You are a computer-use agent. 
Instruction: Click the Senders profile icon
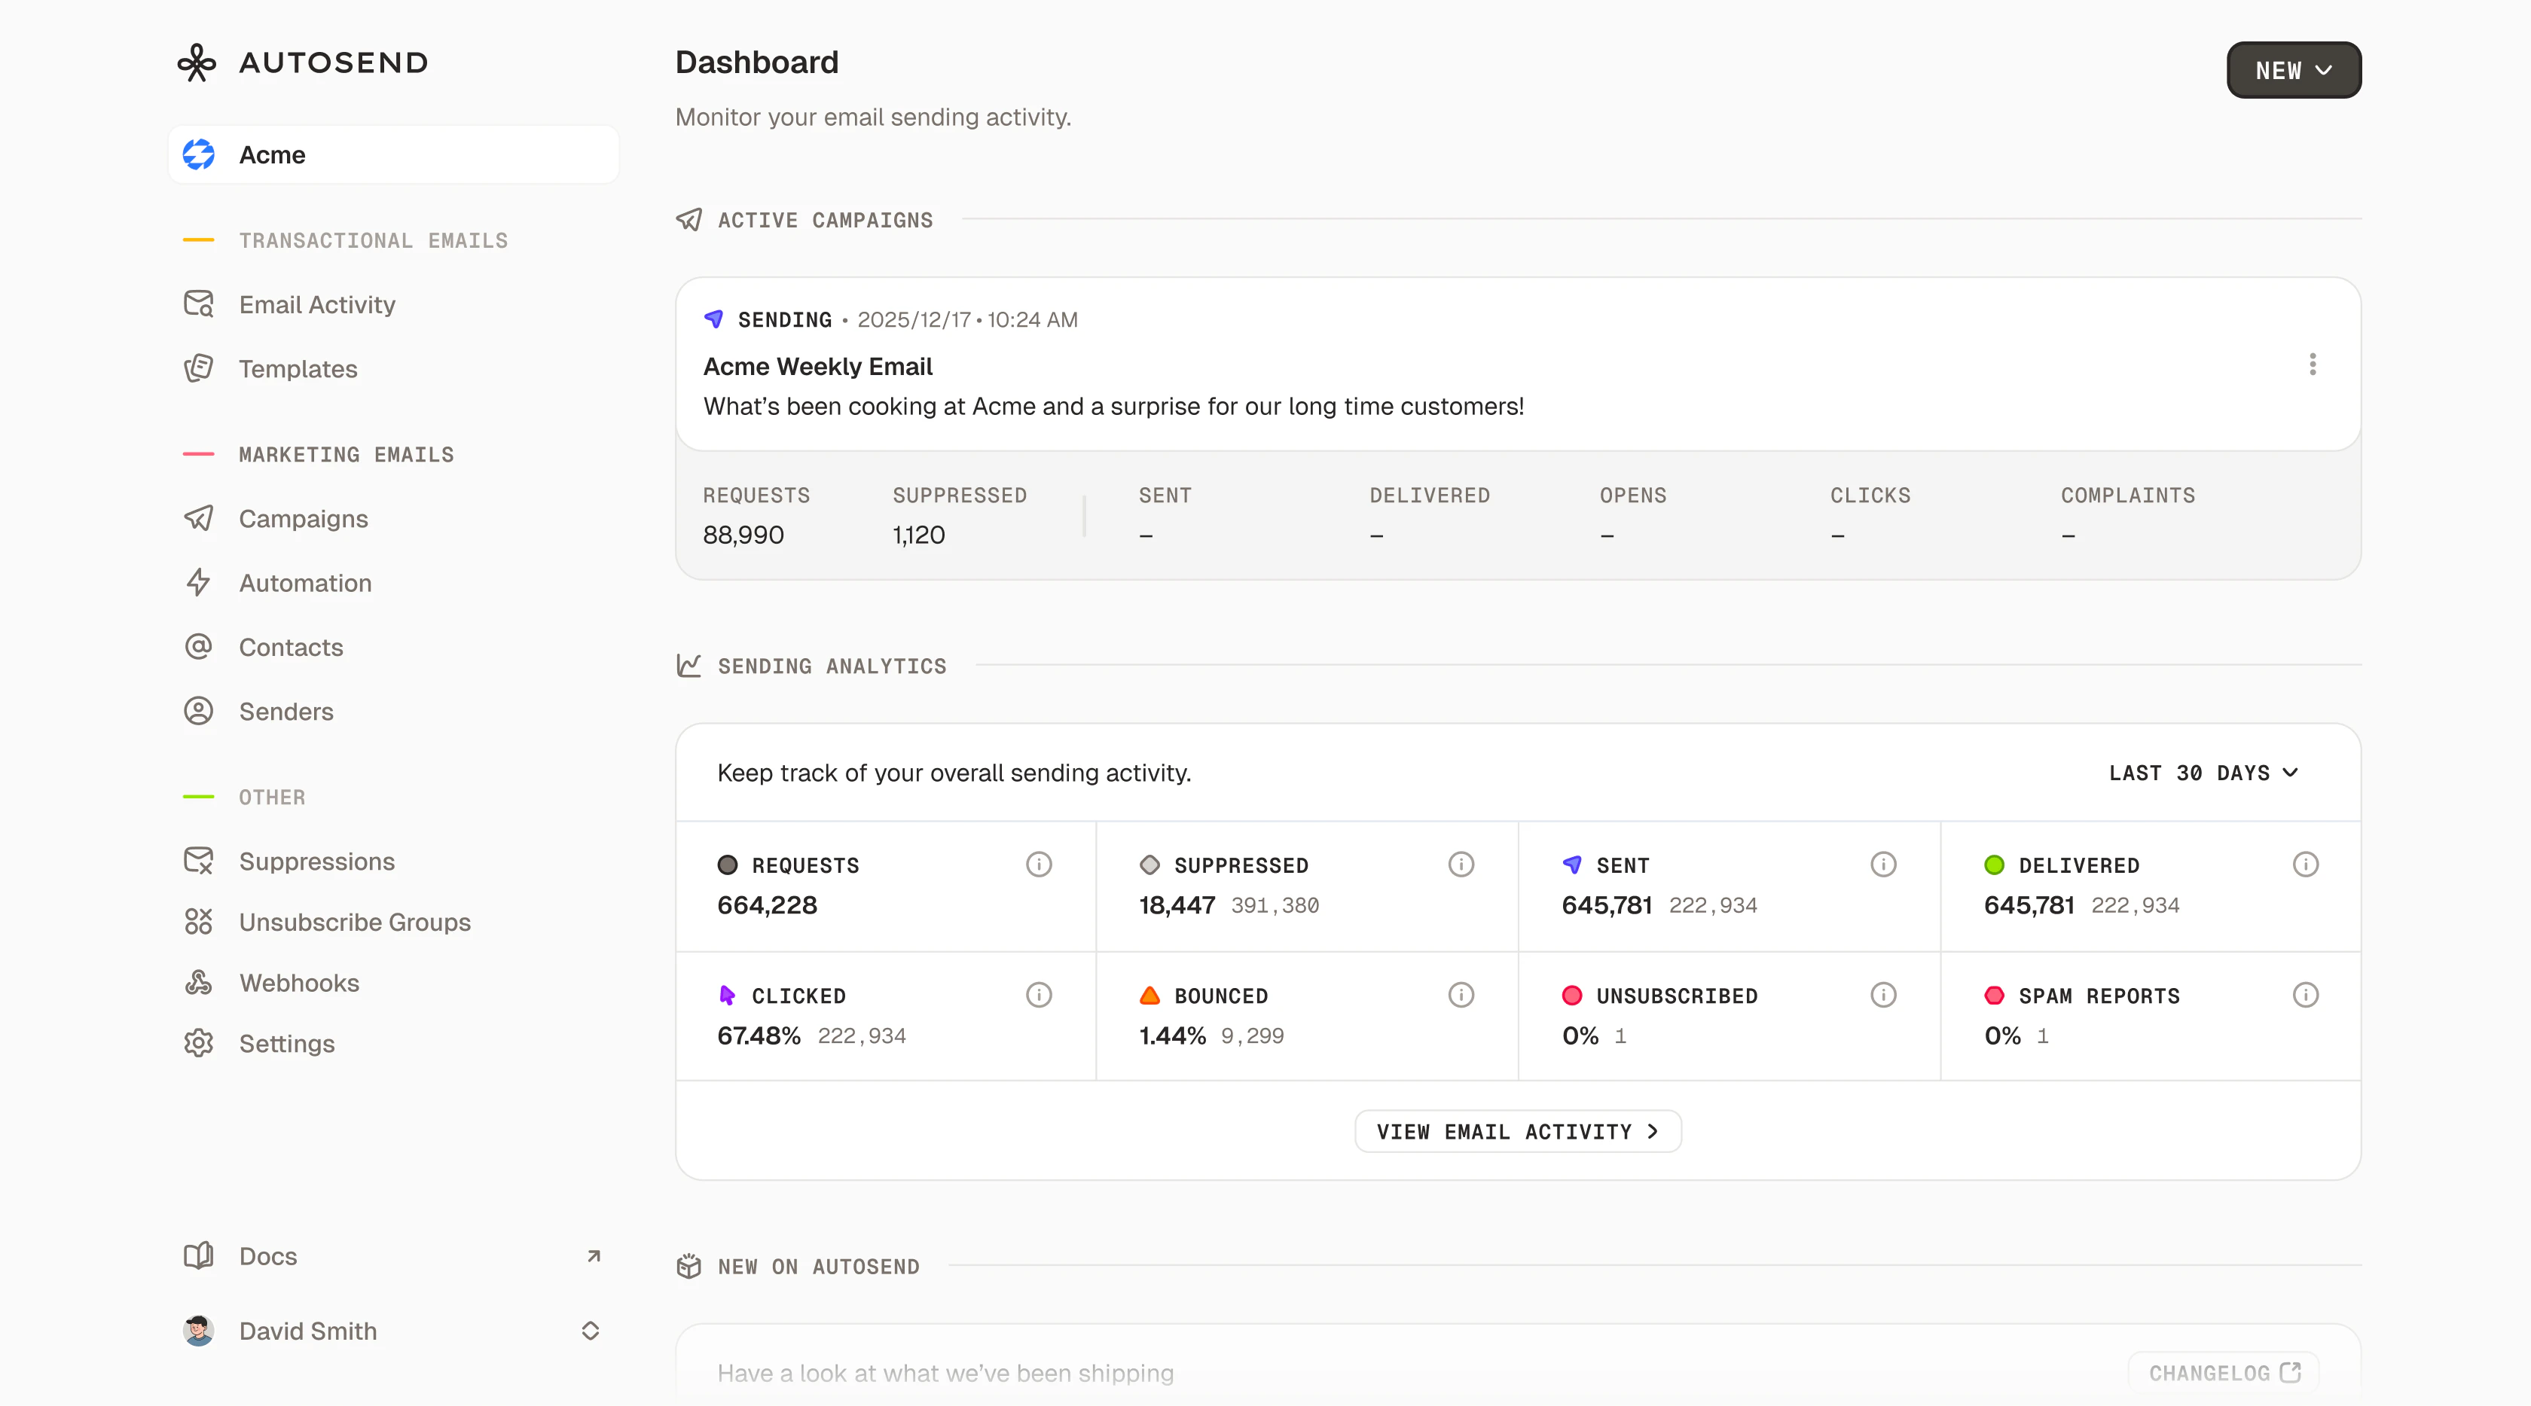(198, 712)
